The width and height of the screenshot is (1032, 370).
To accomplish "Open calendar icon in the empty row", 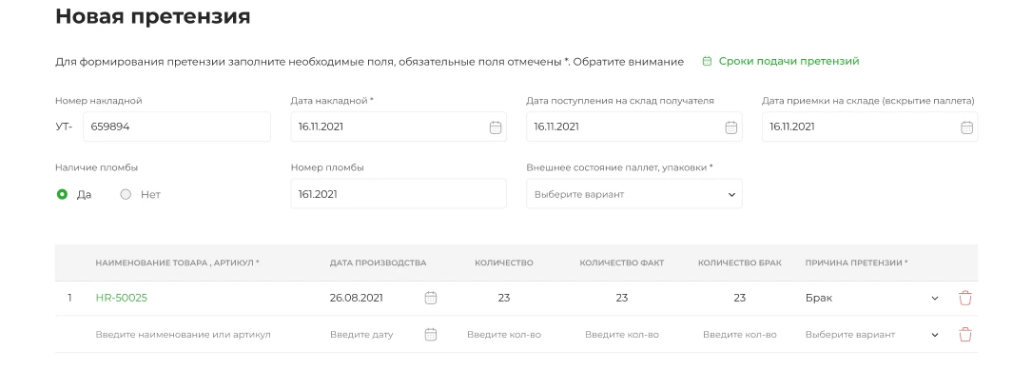I will tap(431, 335).
